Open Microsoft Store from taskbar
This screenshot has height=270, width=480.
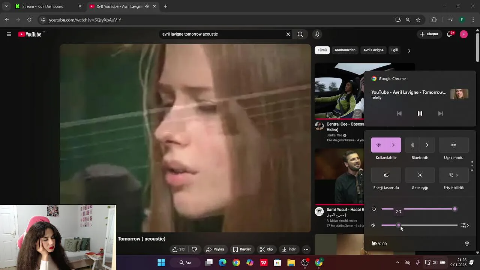(277, 262)
